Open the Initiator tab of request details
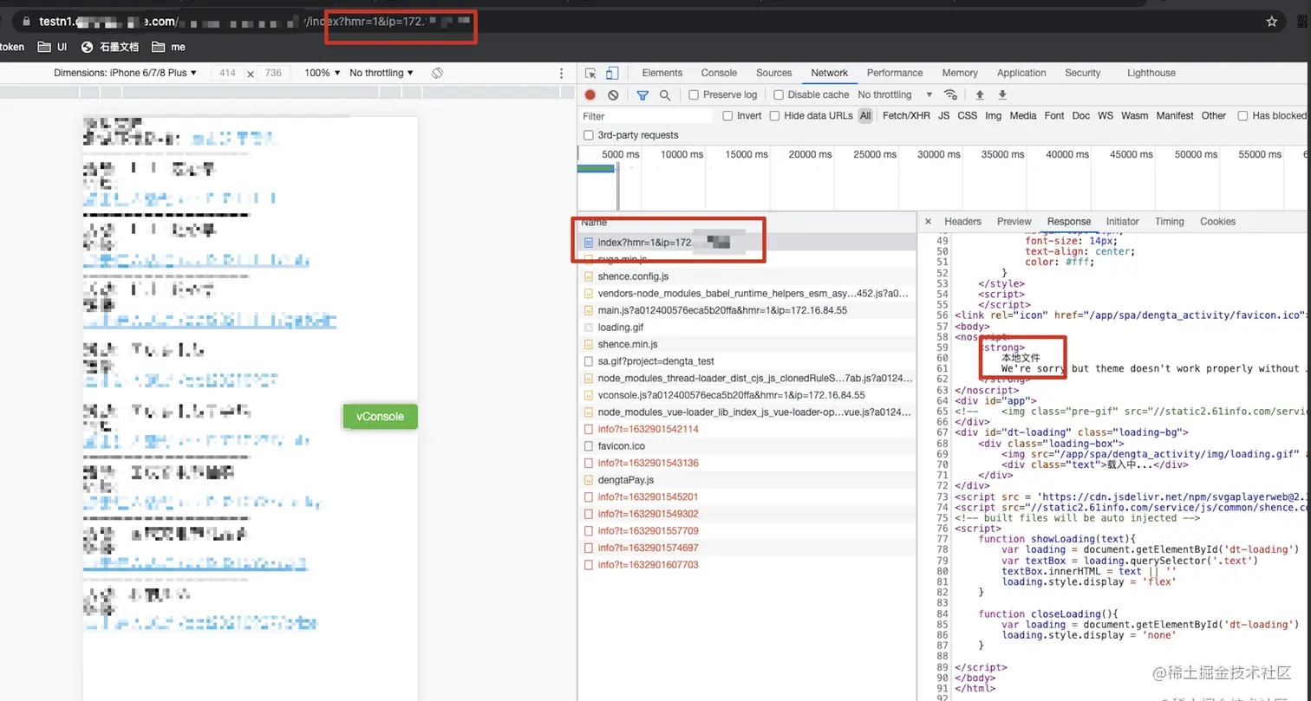 1123,222
